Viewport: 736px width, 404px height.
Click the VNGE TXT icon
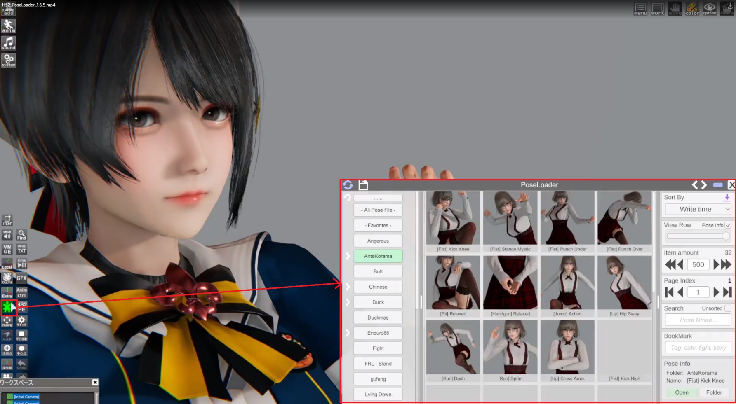point(21,249)
